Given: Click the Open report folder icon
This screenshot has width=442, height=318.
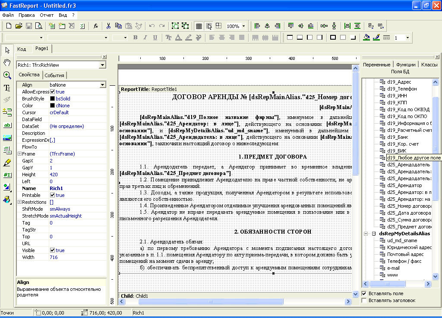Looking at the screenshot, I should click(x=19, y=26).
